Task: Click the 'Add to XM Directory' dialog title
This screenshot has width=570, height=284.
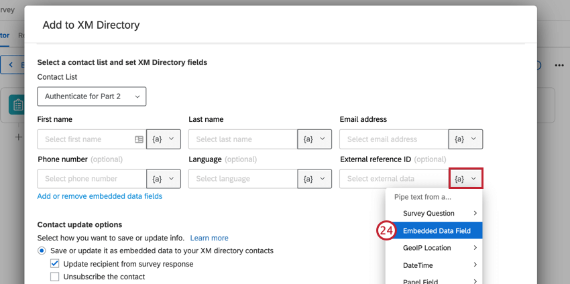Action: pyautogui.click(x=91, y=25)
